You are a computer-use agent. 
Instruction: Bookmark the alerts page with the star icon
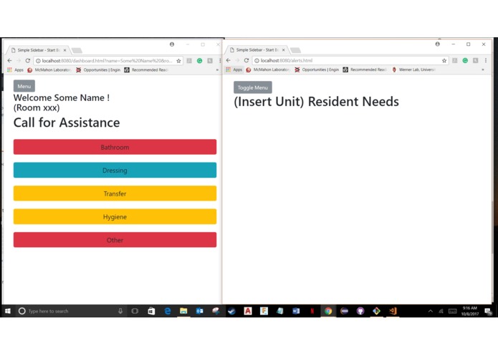[x=444, y=60]
